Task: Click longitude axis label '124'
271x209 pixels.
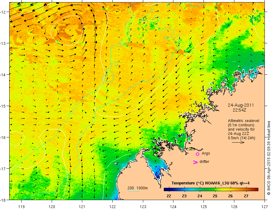Action: pos(173,207)
